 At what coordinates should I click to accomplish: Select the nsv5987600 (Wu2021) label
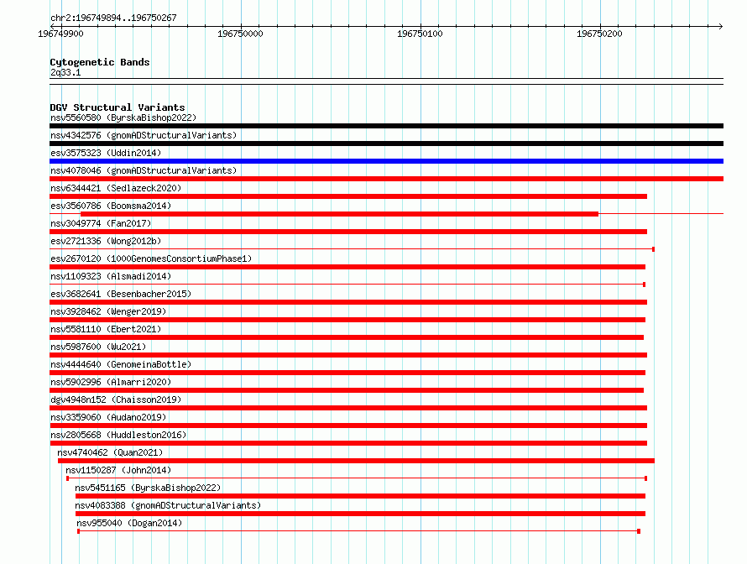[98, 347]
